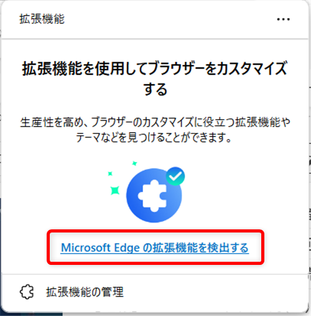Click the text テーマなどを見つけることができます
This screenshot has width=311, height=316.
154,138
